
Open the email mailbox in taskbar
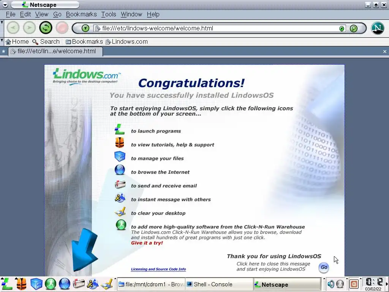[79, 284]
